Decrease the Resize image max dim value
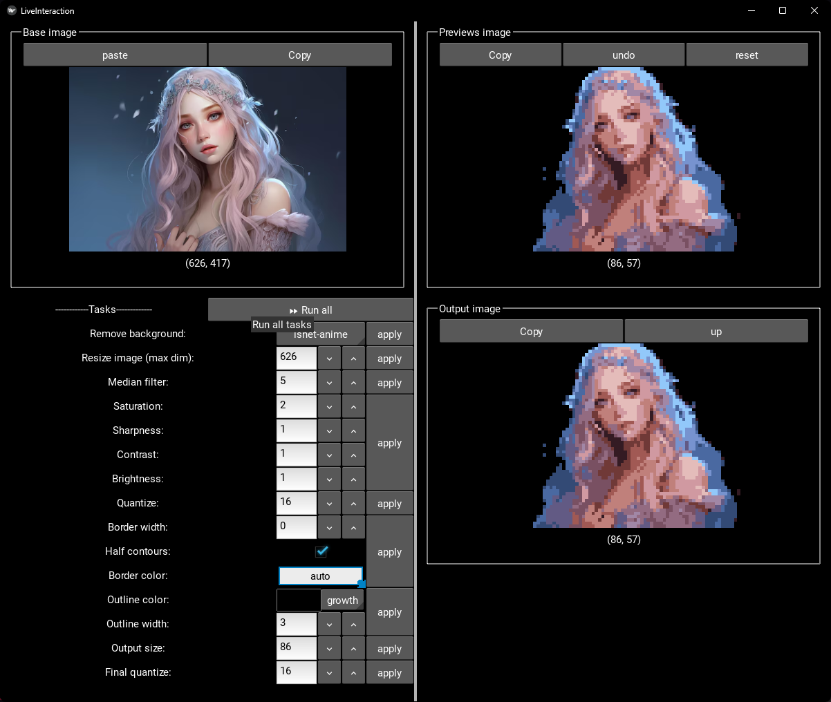831x702 pixels. pyautogui.click(x=329, y=359)
